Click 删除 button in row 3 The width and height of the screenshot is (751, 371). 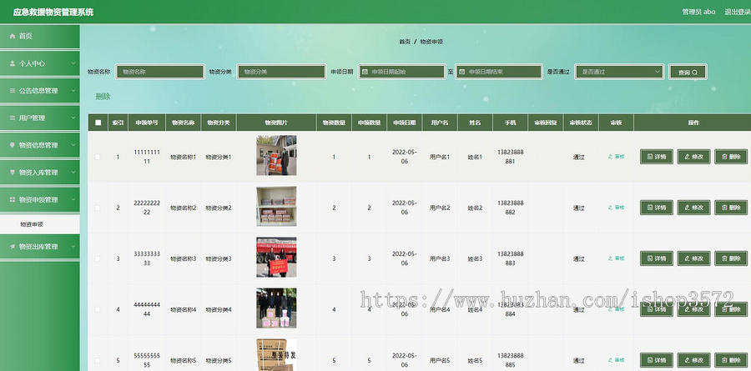731,258
